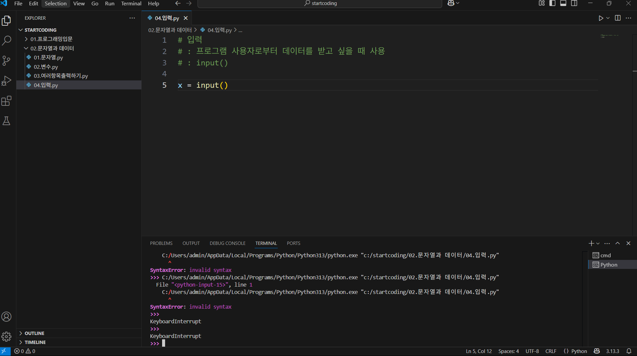This screenshot has height=356, width=637.
Task: Open the Copilot dropdown chevron
Action: 458,3
